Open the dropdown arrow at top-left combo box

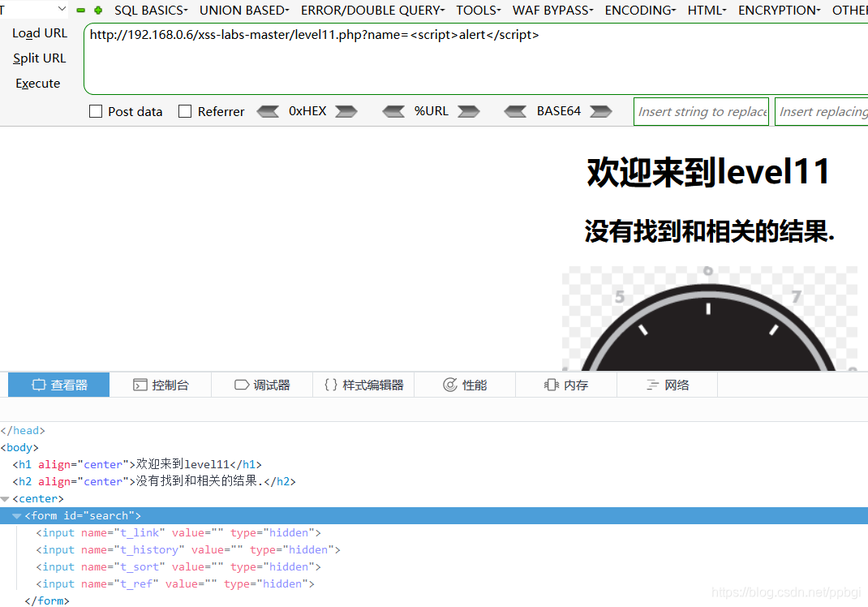point(62,9)
